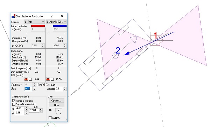Viewport: 210px width, 127px height.
Task: Click up stepper of φ POI 53.8
Action: (x=43, y=45)
